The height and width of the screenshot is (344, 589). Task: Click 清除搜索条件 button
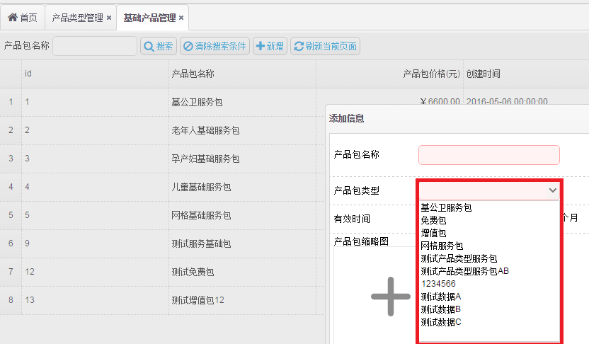coord(215,47)
